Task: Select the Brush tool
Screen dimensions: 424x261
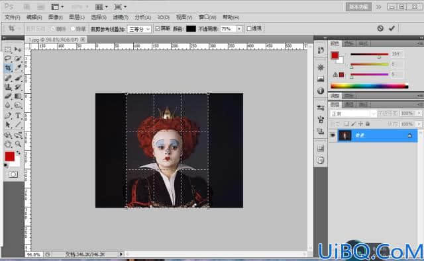Action: point(18,78)
